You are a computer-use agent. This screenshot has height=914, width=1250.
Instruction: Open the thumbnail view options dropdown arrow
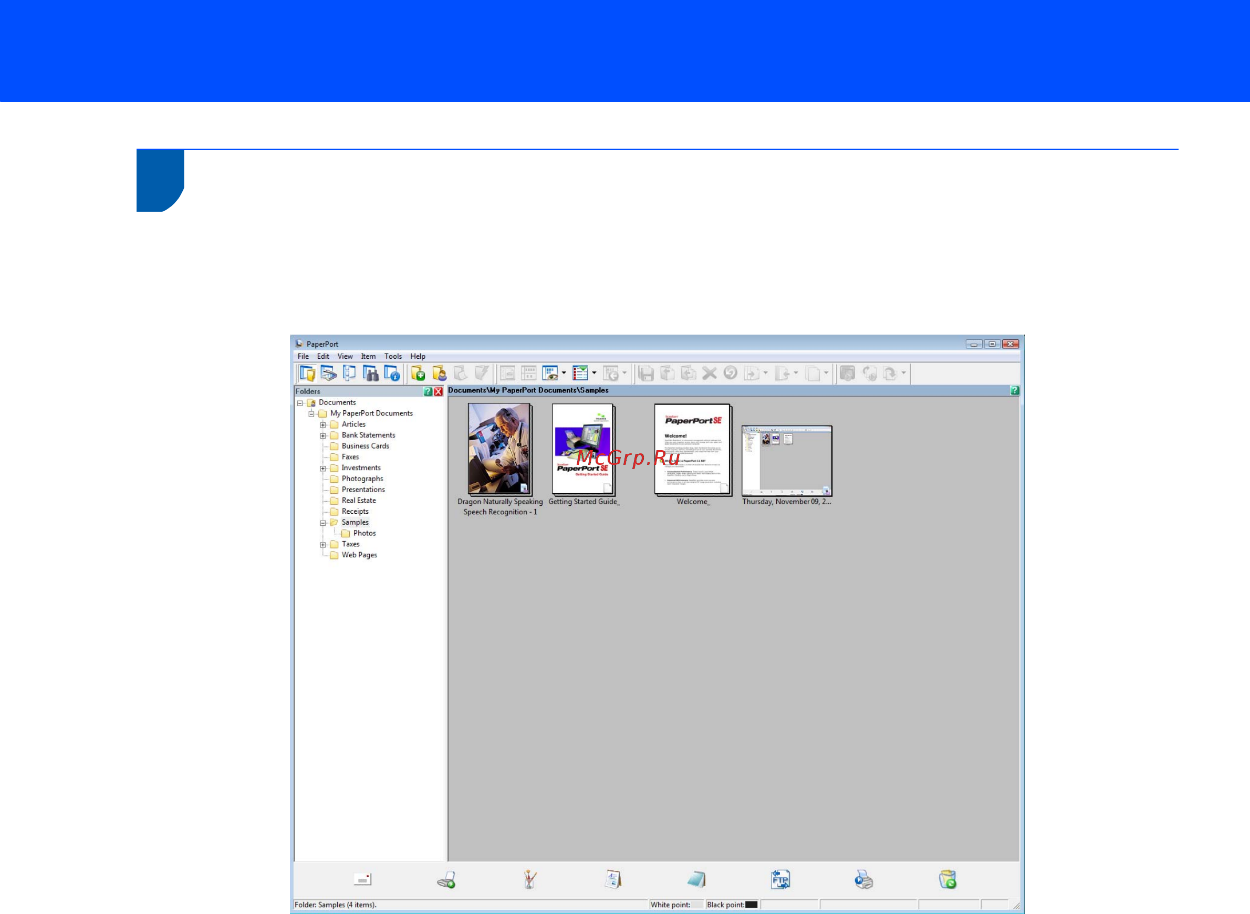click(x=564, y=373)
